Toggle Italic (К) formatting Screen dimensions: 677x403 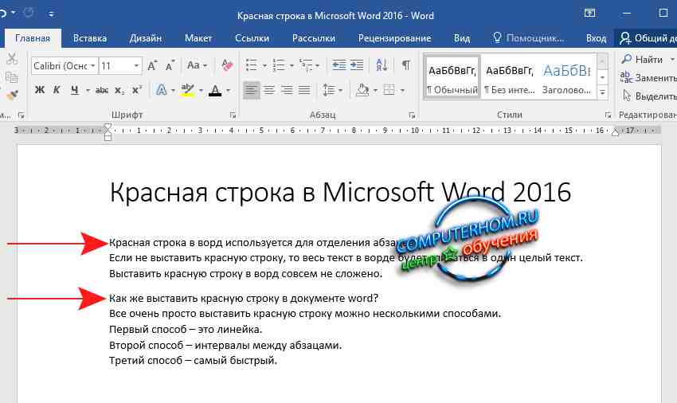click(x=57, y=90)
